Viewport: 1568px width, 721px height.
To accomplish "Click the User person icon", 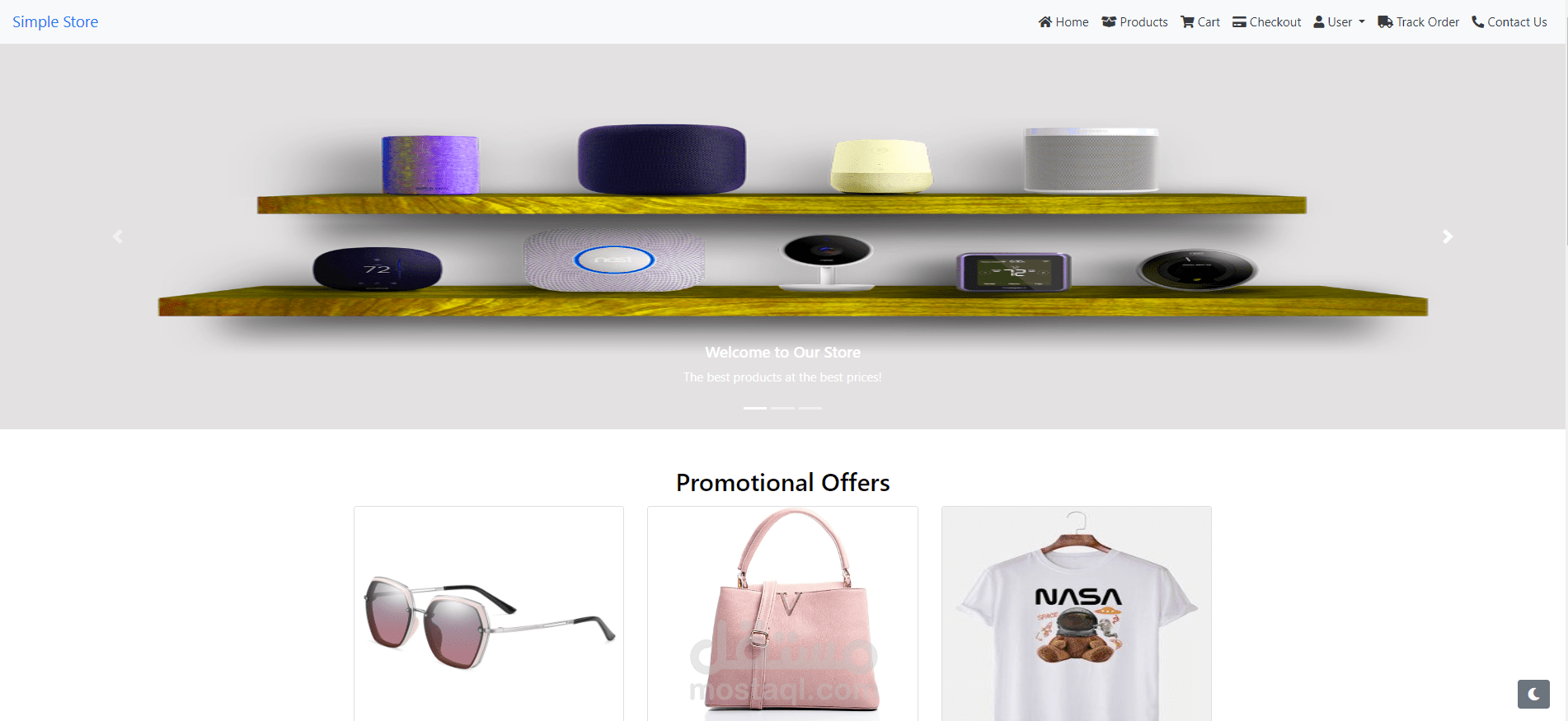I will 1319,22.
